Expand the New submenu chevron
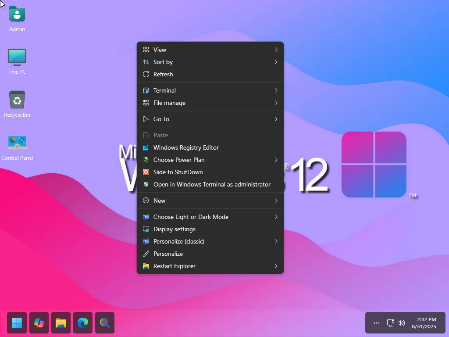The height and width of the screenshot is (337, 449). [276, 201]
